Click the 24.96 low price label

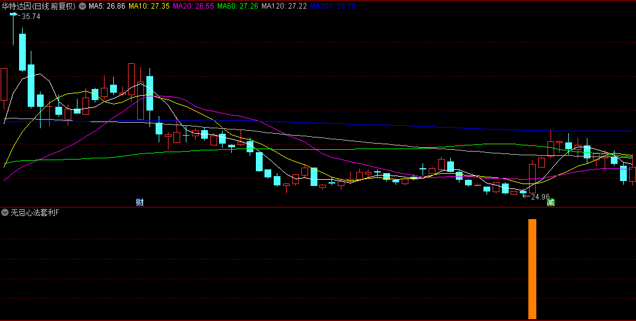pyautogui.click(x=540, y=197)
